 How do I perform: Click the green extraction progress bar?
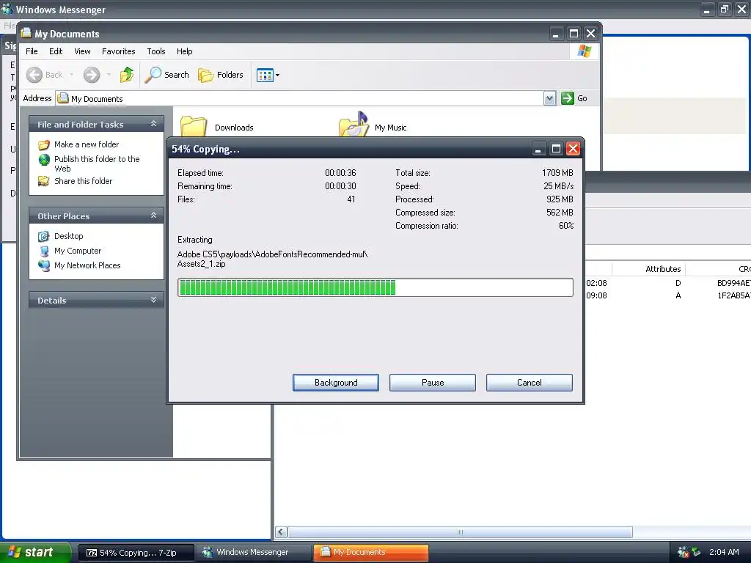click(375, 287)
